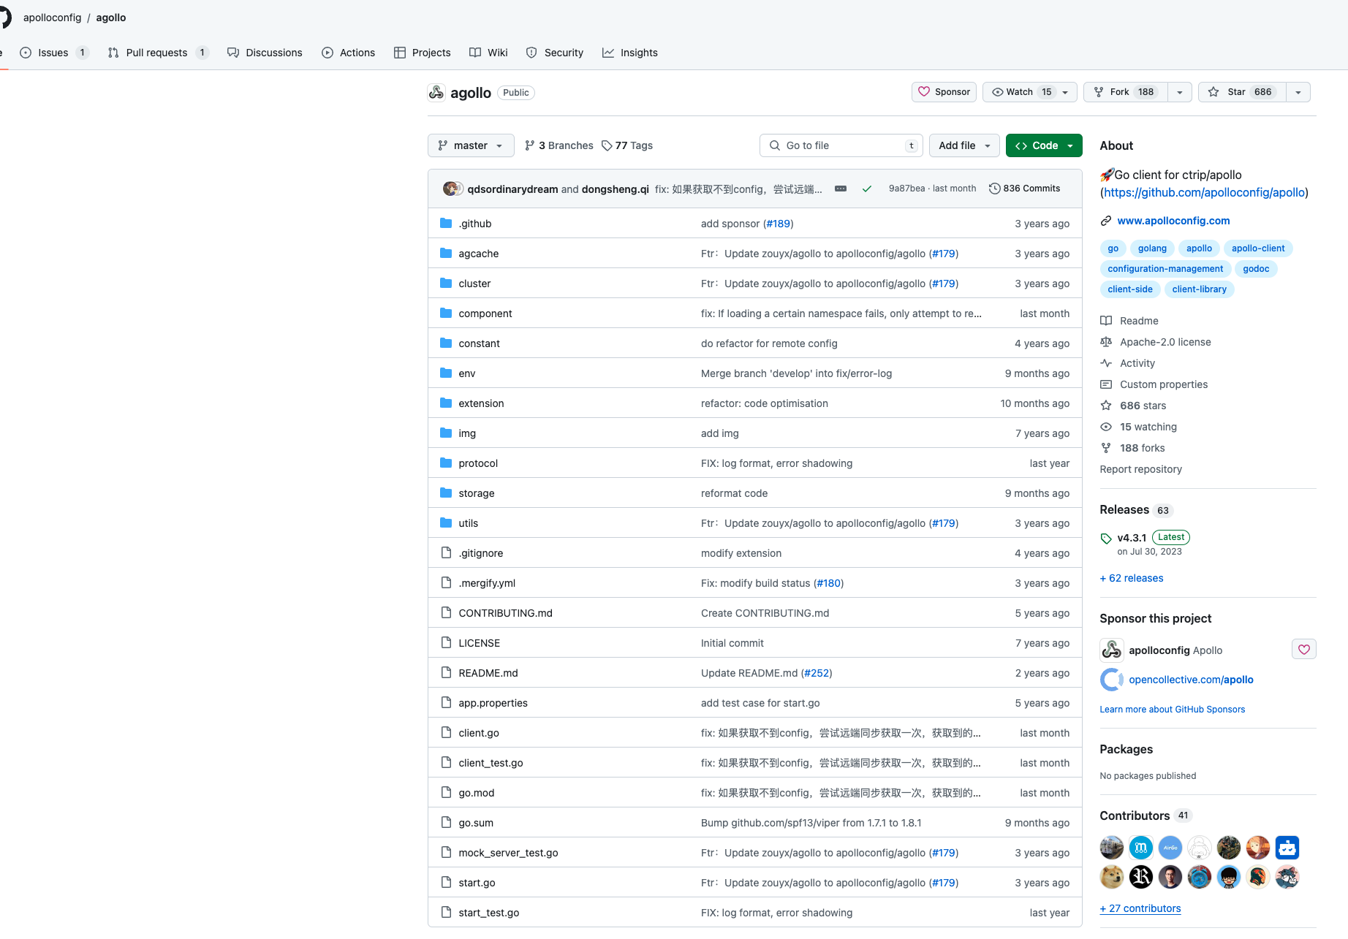This screenshot has width=1348, height=939.
Task: Click the star icon beside 686 stars
Action: 1106,405
